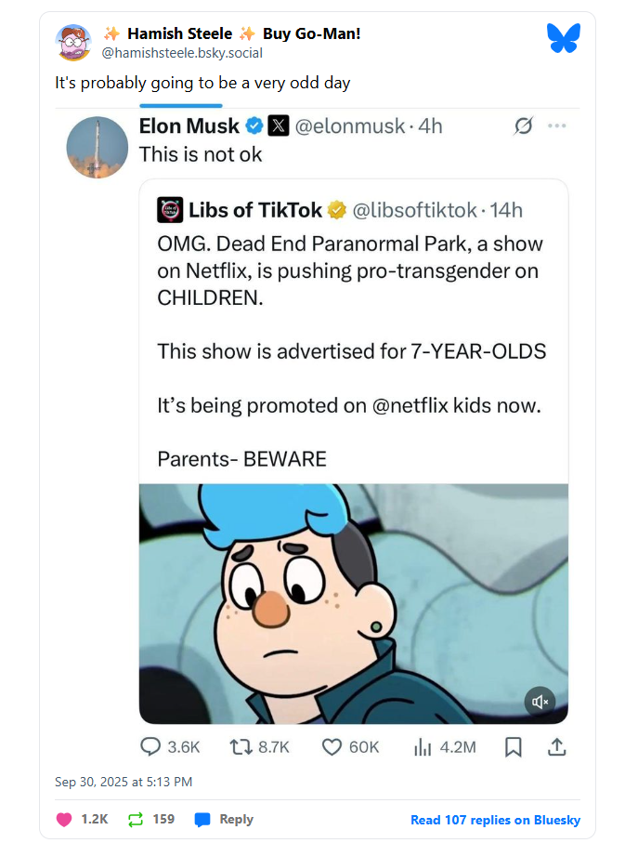This screenshot has height=843, width=625.
Task: Click the tweet comment bubble icon
Action: point(150,746)
